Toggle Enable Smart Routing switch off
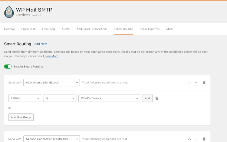The width and height of the screenshot is (227, 142). [x=8, y=67]
